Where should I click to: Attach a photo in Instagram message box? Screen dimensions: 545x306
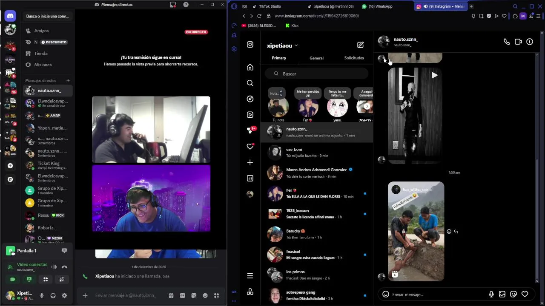click(502, 294)
